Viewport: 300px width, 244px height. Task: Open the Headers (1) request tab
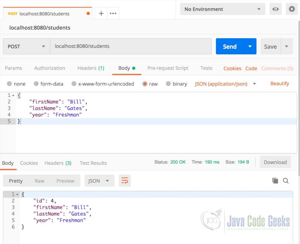click(x=91, y=68)
